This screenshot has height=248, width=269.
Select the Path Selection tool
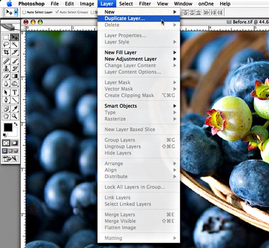click(6, 93)
